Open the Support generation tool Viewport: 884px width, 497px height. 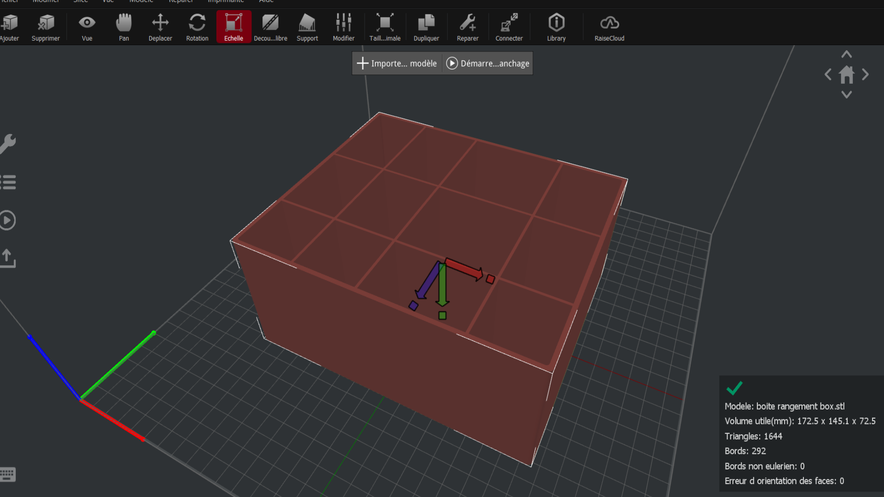[x=307, y=27]
